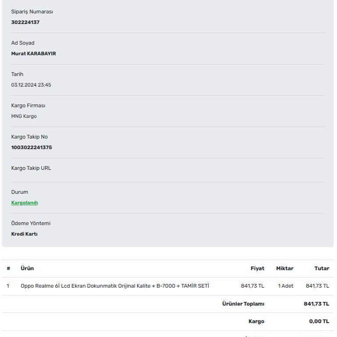Click the Kargo Takip URL label
This screenshot has width=337, height=337.
[31, 168]
